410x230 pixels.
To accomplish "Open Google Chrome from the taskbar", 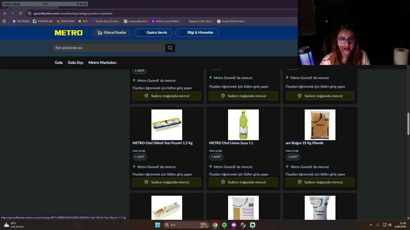I will click(x=215, y=225).
